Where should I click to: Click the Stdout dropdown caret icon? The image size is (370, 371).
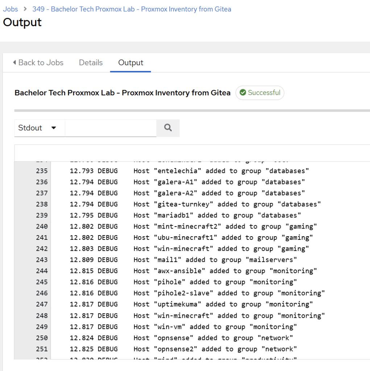tap(54, 128)
